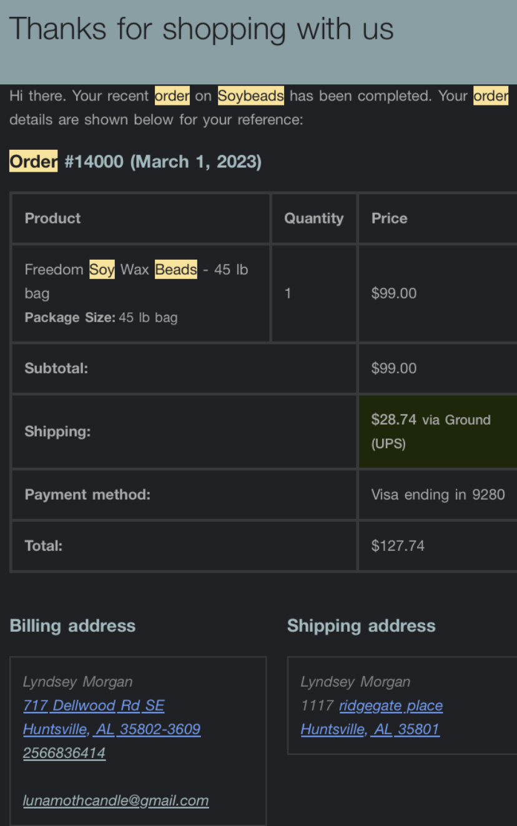The image size is (517, 826).
Task: Click the Quantity column header
Action: pos(313,219)
